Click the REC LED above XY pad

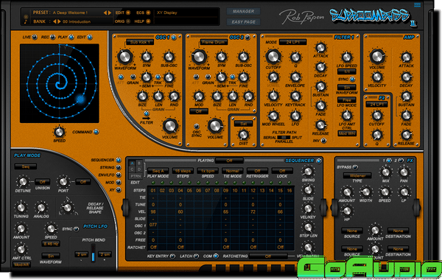click(53, 37)
